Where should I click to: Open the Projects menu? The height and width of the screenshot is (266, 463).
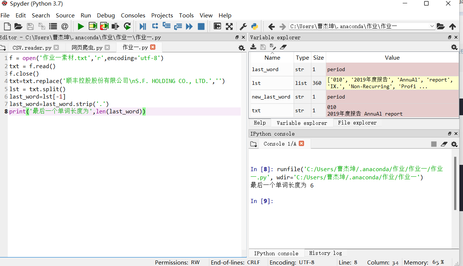pos(162,15)
